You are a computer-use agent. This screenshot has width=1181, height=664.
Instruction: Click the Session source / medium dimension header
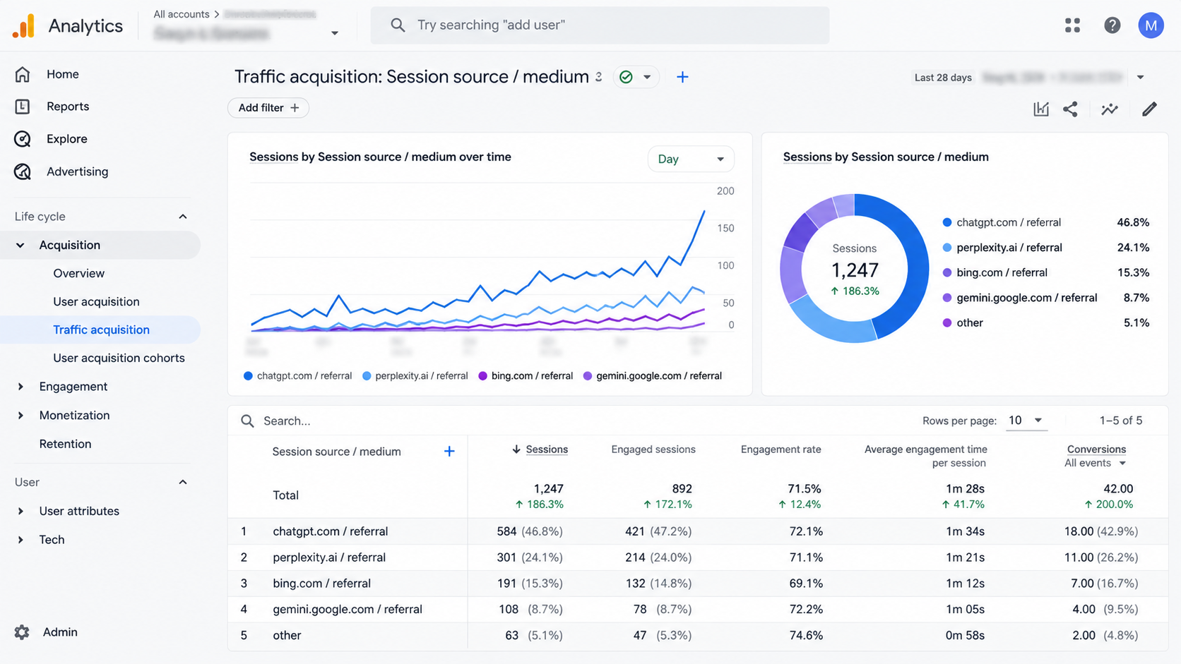(x=336, y=452)
